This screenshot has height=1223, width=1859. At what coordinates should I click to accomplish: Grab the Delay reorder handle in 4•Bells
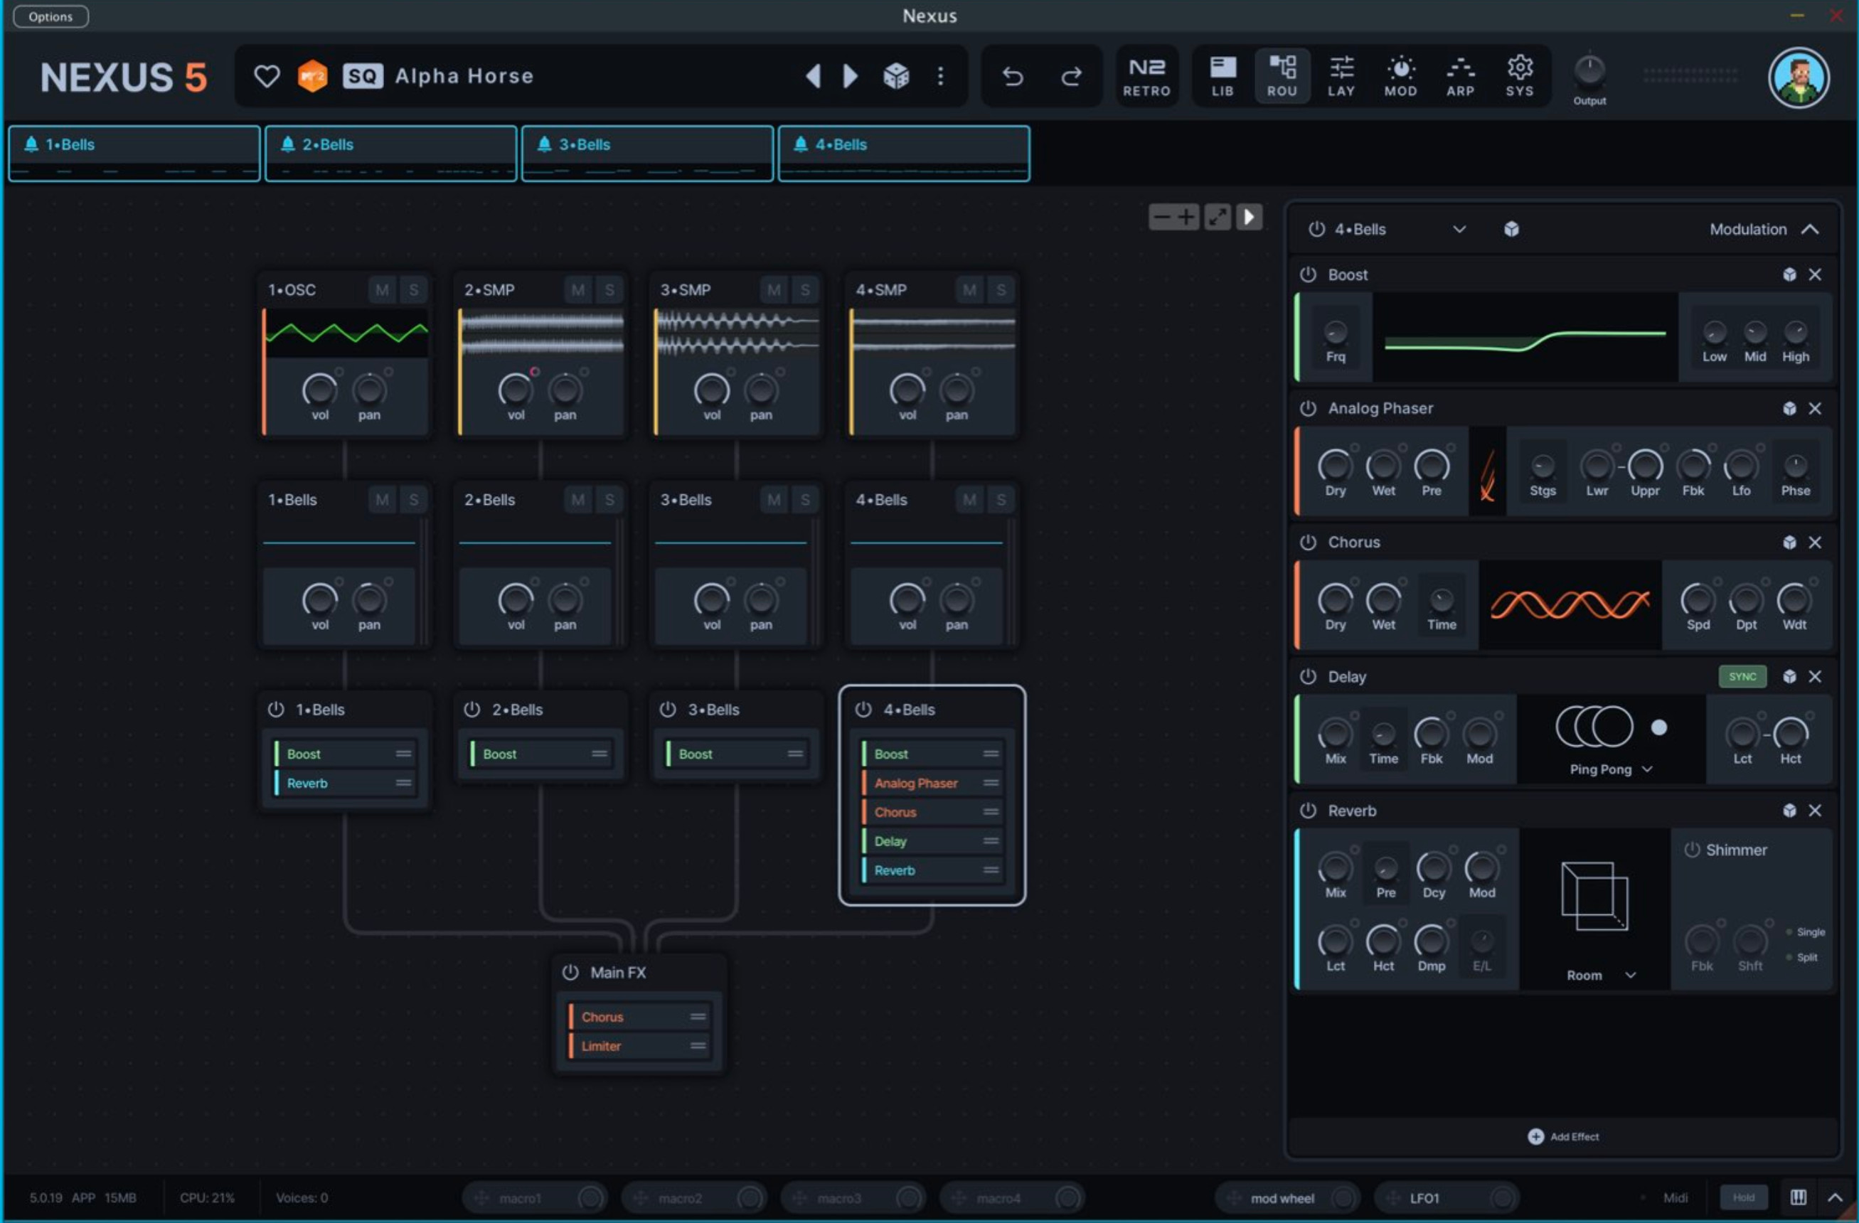(x=991, y=841)
